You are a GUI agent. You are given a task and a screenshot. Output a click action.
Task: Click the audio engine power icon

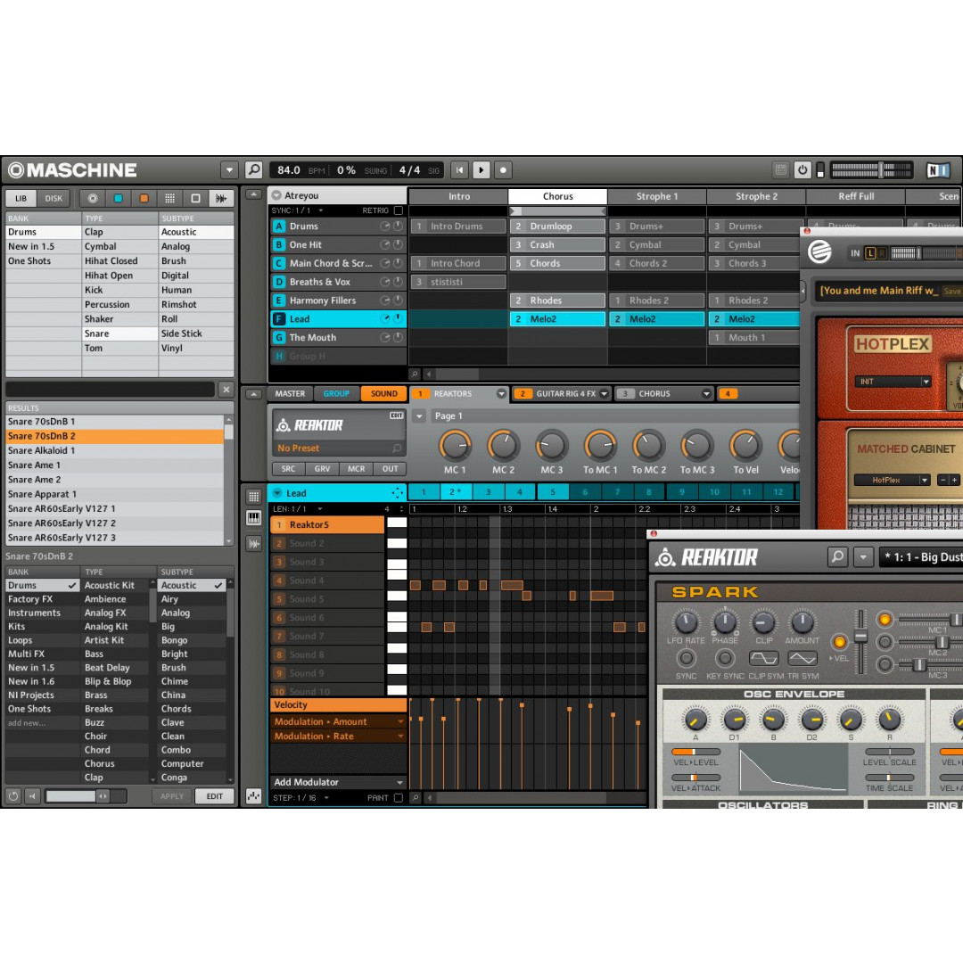802,169
